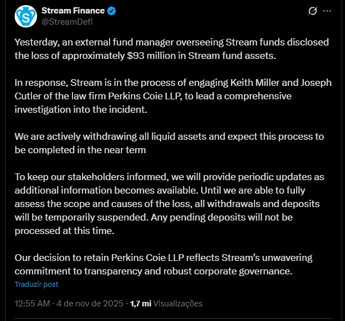Click the paragraph naming Keith Miller and Joseph Cutler
Viewport: 345px width, 321px height.
tap(173, 96)
